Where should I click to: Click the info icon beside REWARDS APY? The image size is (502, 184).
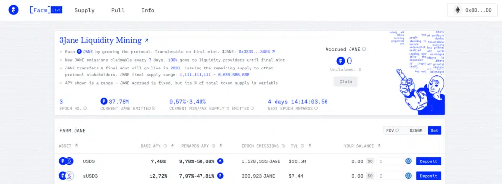(x=213, y=146)
